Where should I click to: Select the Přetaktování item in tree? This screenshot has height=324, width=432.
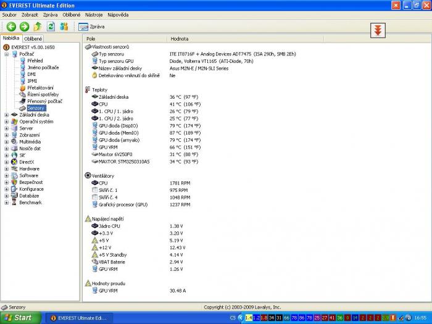(40, 88)
